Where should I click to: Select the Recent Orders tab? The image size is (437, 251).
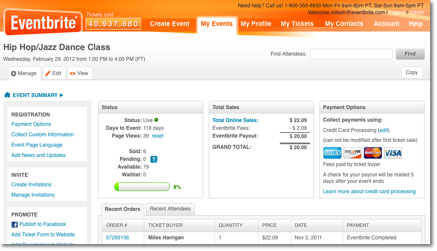122,209
